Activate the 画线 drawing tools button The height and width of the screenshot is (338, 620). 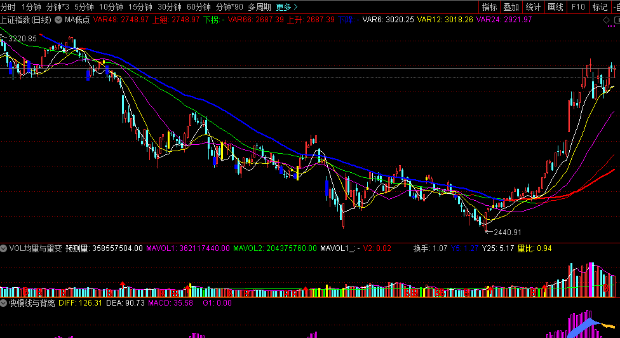pyautogui.click(x=556, y=7)
